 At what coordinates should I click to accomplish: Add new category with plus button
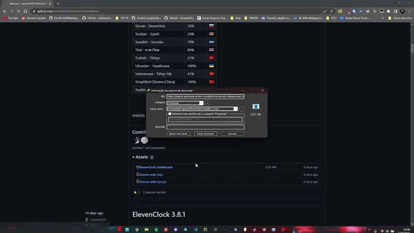[x=207, y=103]
